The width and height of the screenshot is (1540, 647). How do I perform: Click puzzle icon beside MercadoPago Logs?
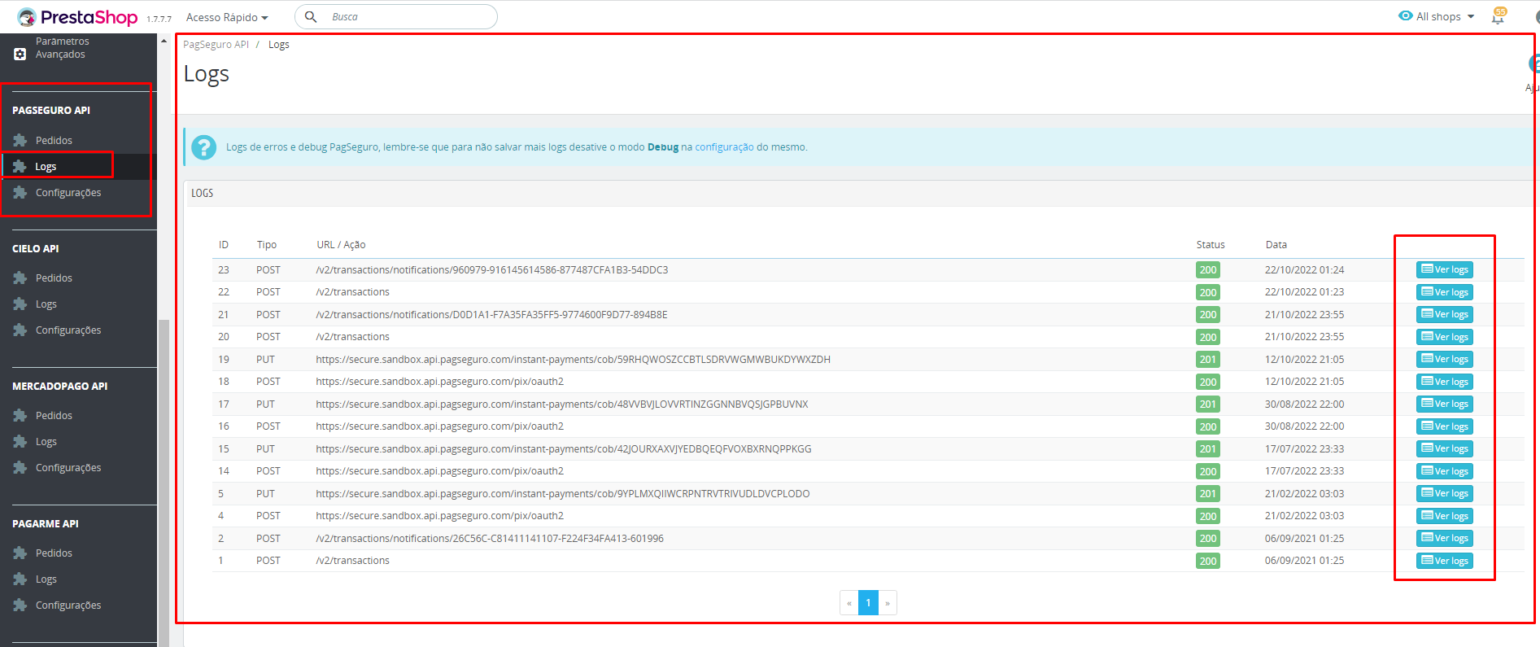(x=20, y=441)
